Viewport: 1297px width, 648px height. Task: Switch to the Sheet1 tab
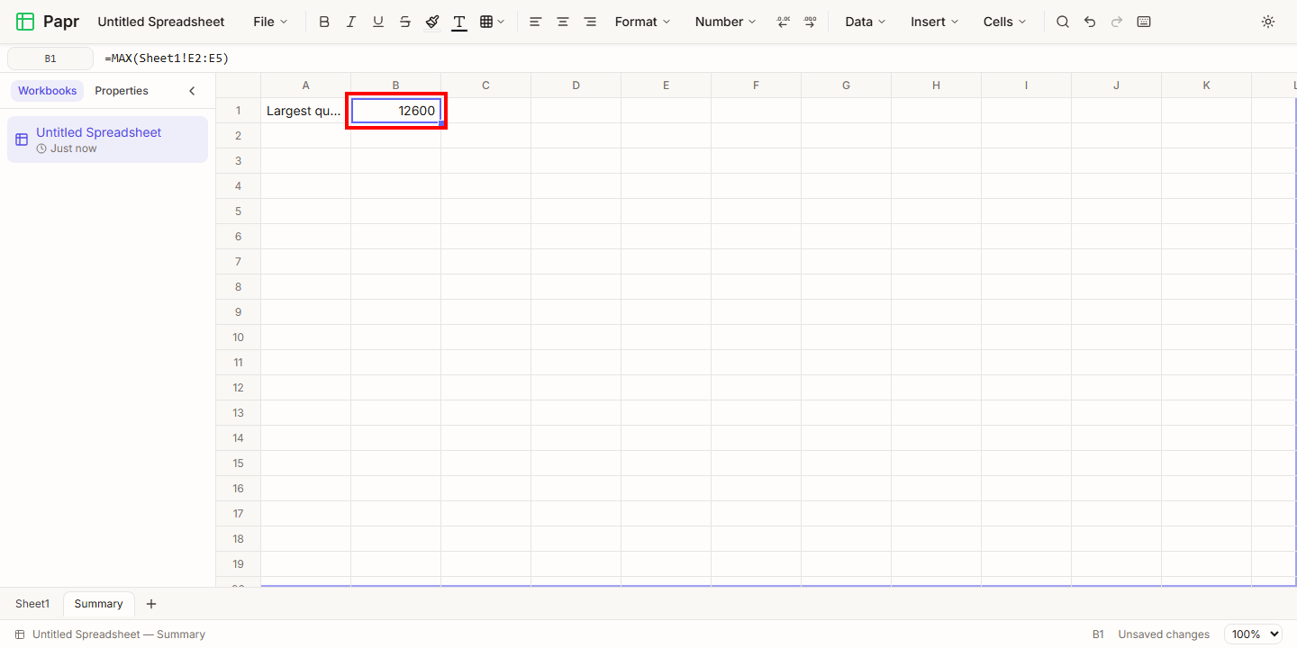pos(32,604)
